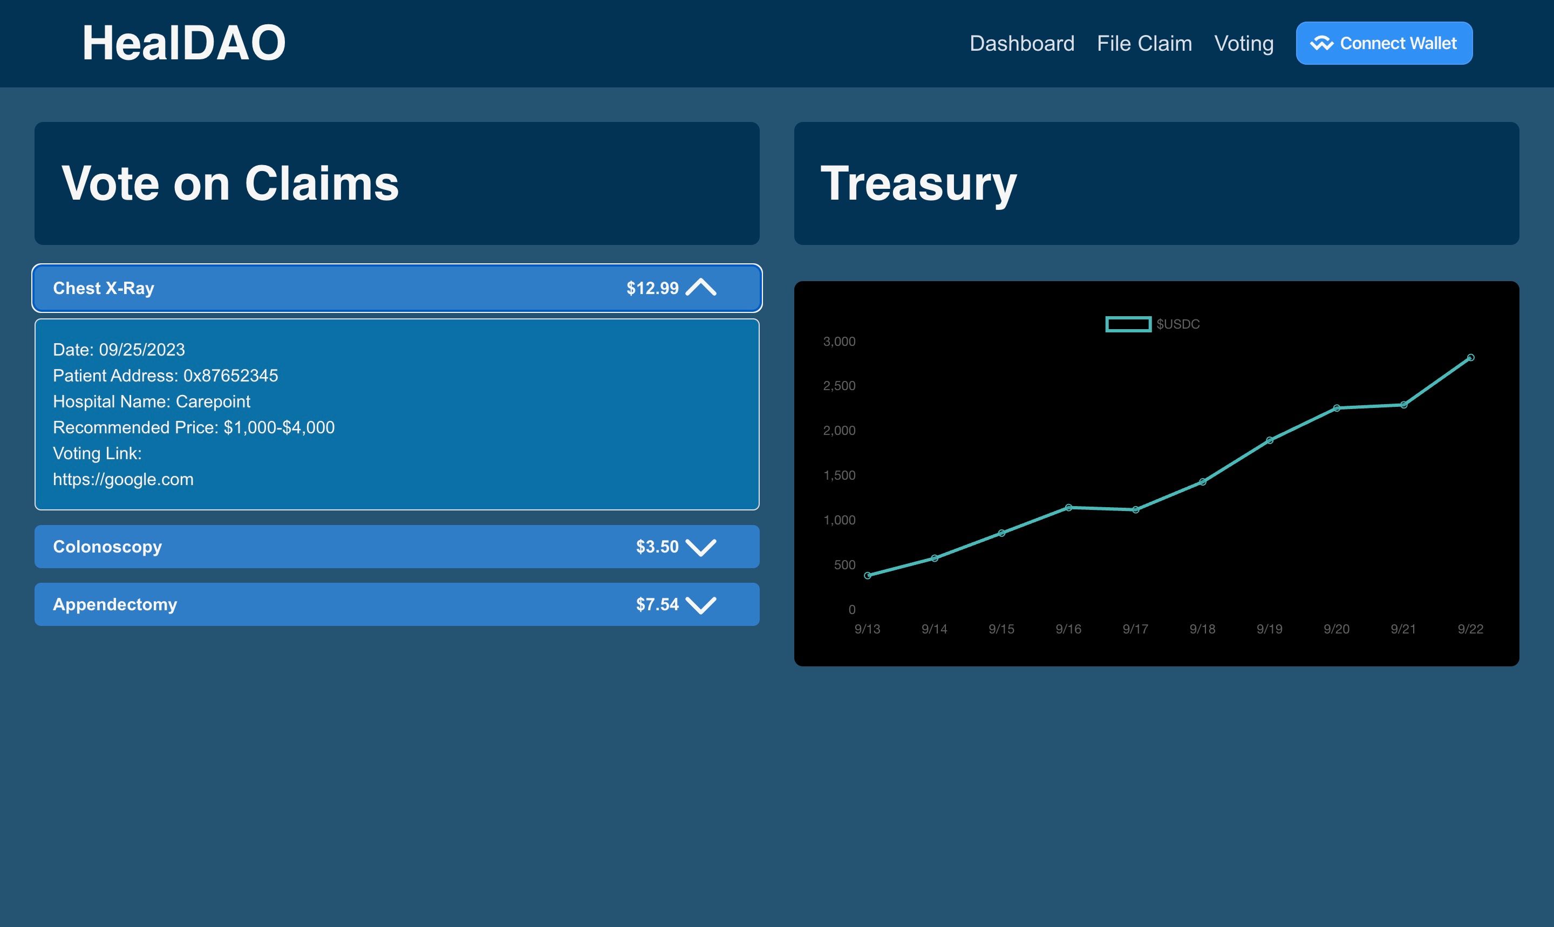Select the Colonoscopy claim title
This screenshot has height=927, width=1554.
coord(107,547)
